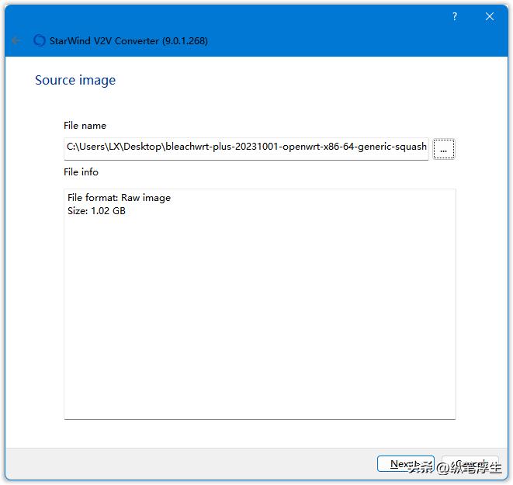Click the File name path input field
Screen dimensions: 513x485
point(246,147)
